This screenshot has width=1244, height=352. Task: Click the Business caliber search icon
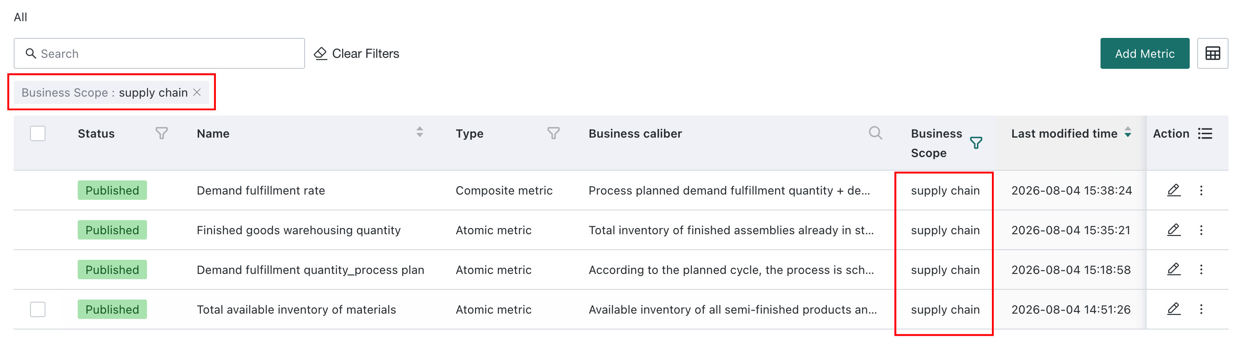point(875,133)
